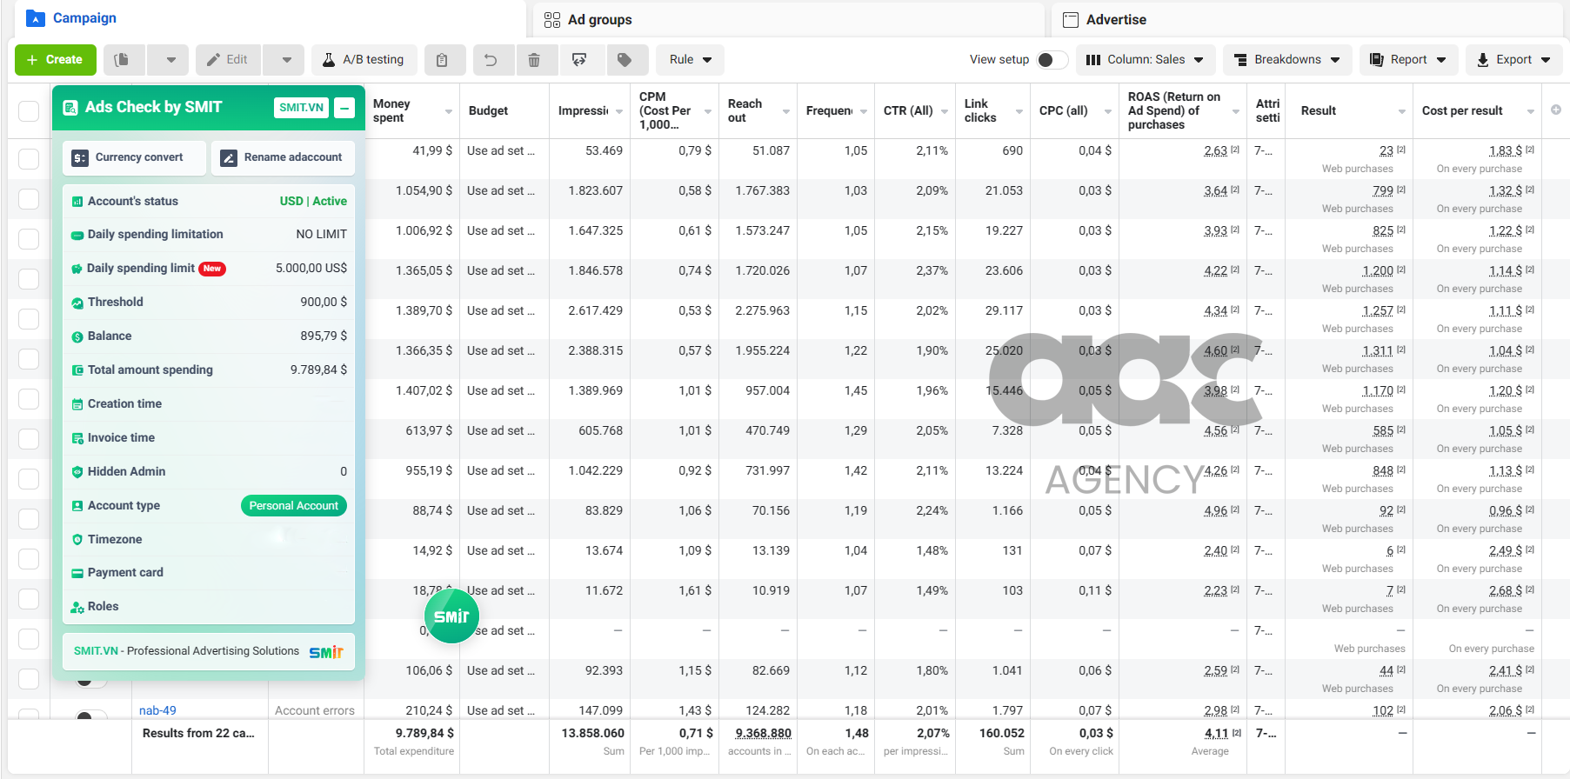Viewport: 1570px width, 779px height.
Task: Click the Timezone icon
Action: coord(77,540)
